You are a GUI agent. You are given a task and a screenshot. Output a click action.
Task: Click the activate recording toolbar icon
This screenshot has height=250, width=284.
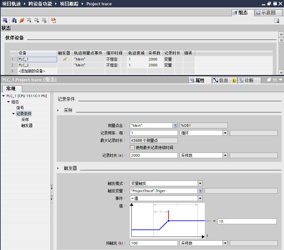click(29, 21)
